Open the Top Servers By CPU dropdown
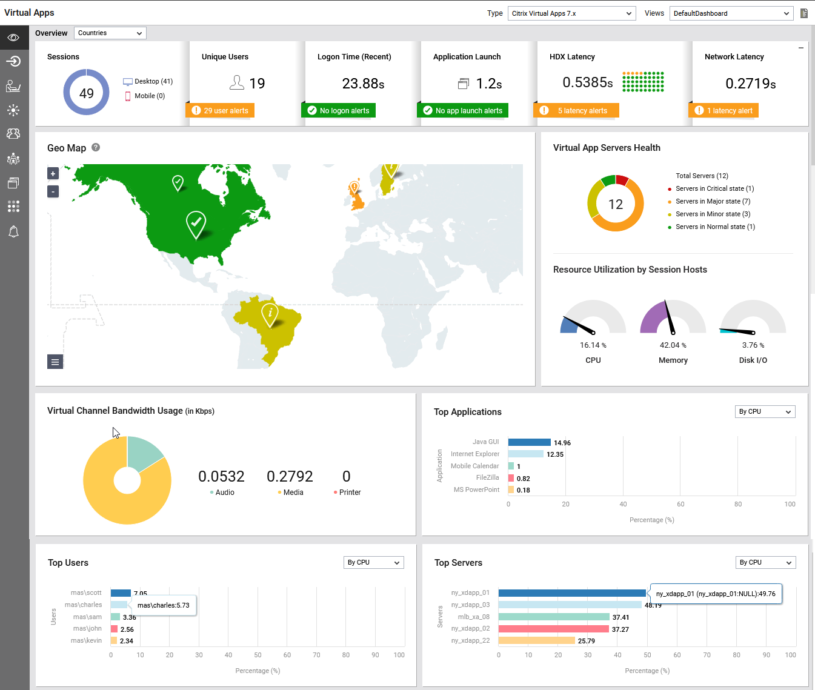Viewport: 815px width, 690px height. [x=765, y=563]
